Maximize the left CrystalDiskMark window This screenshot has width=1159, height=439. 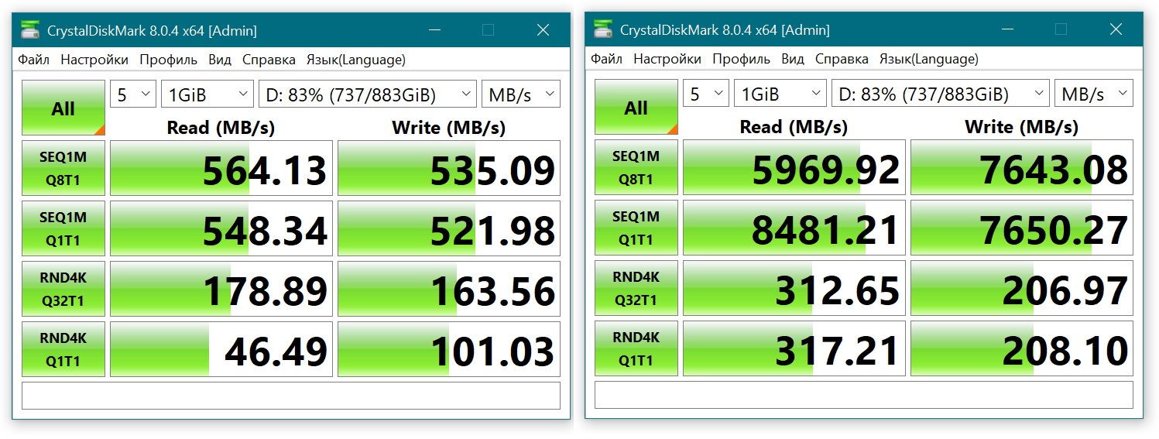[488, 30]
